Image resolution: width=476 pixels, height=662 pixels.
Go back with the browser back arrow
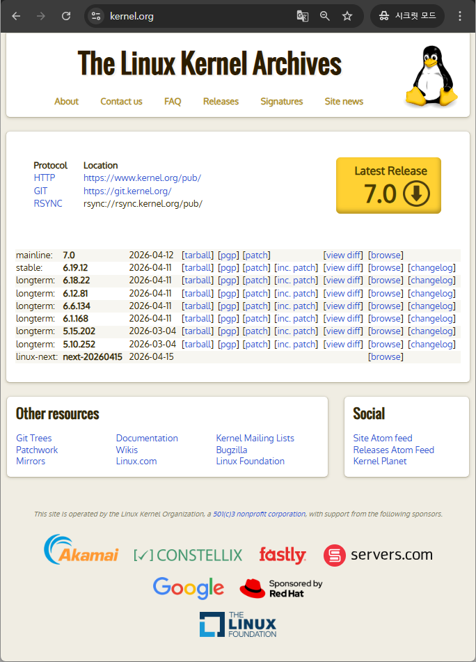point(16,16)
